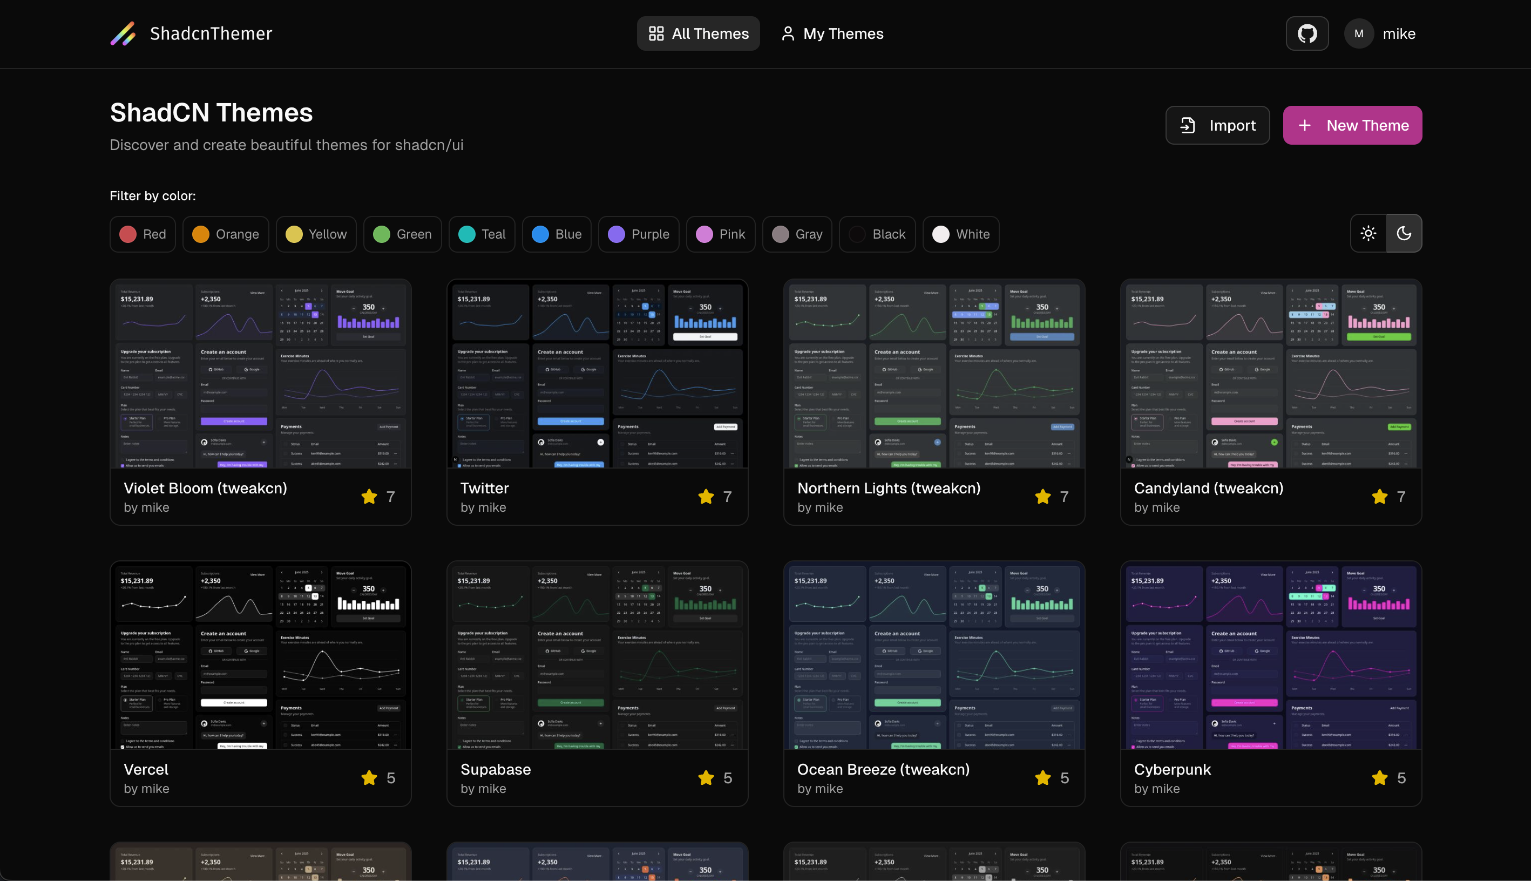Open the Ocean Breeze (tweakcn) title
This screenshot has width=1531, height=881.
tap(883, 770)
